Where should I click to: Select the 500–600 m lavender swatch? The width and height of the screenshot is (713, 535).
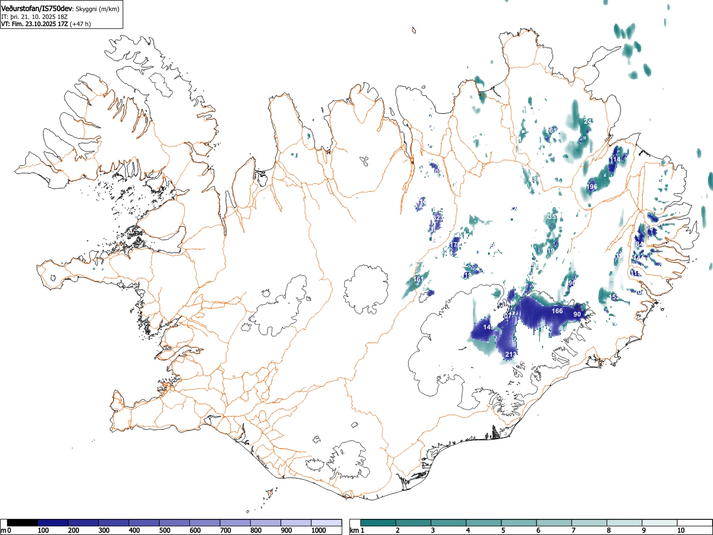[174, 523]
